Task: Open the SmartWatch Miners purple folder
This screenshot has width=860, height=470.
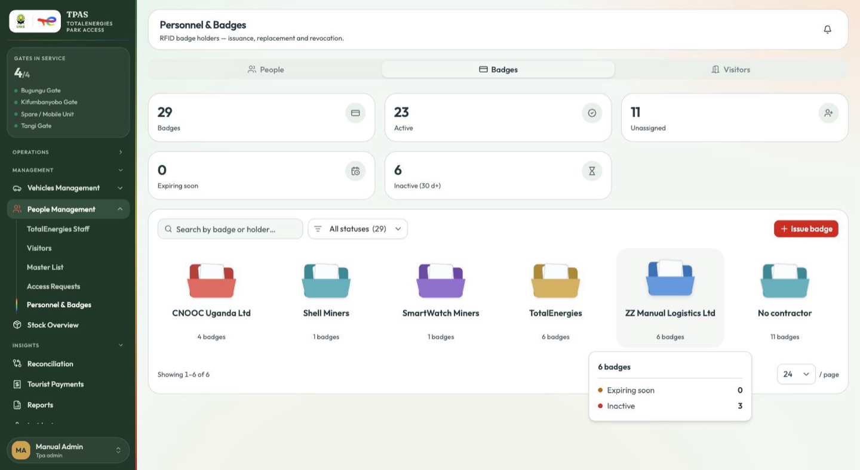Action: pos(441,280)
